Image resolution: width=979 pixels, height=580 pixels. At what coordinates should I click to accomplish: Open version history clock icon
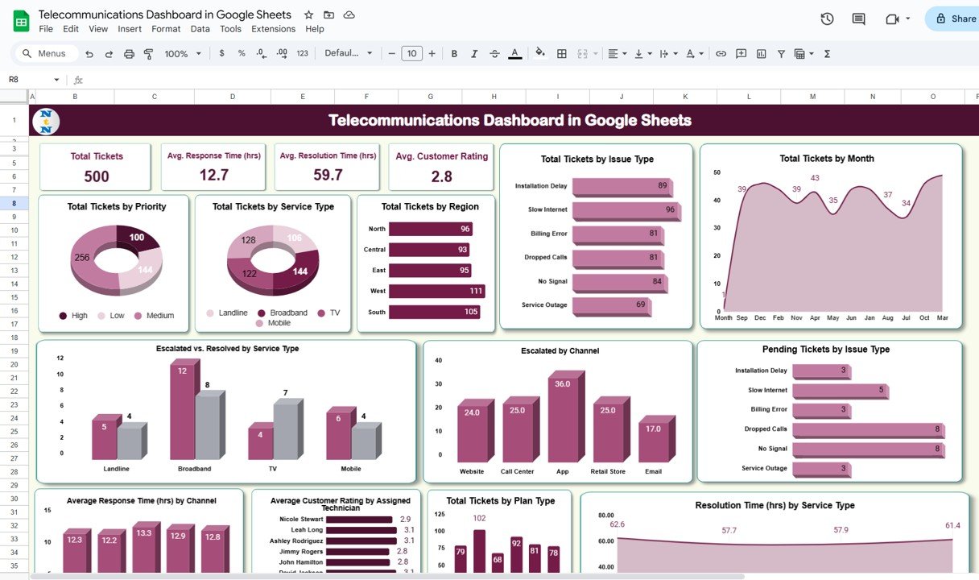click(x=827, y=19)
